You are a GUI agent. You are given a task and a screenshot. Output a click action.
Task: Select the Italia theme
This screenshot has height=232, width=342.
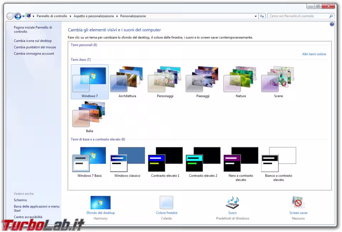(x=89, y=117)
